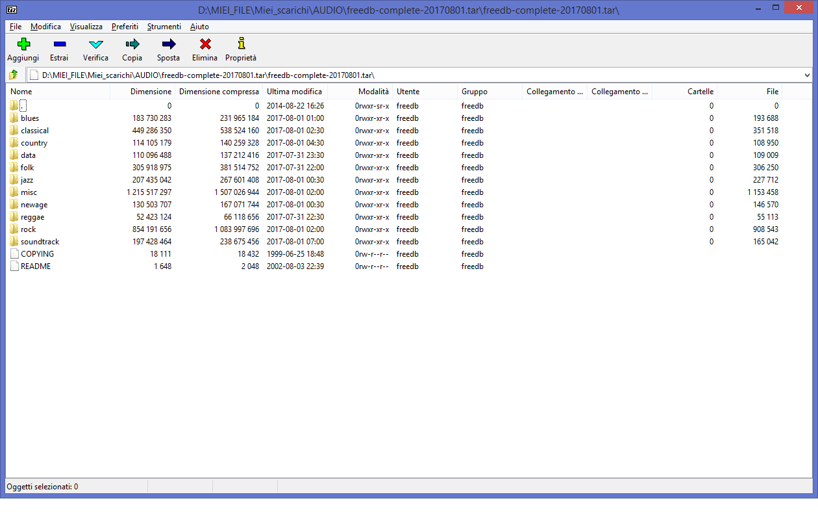Click into the address path field
Image resolution: width=818 pixels, height=516 pixels.
pyautogui.click(x=415, y=75)
